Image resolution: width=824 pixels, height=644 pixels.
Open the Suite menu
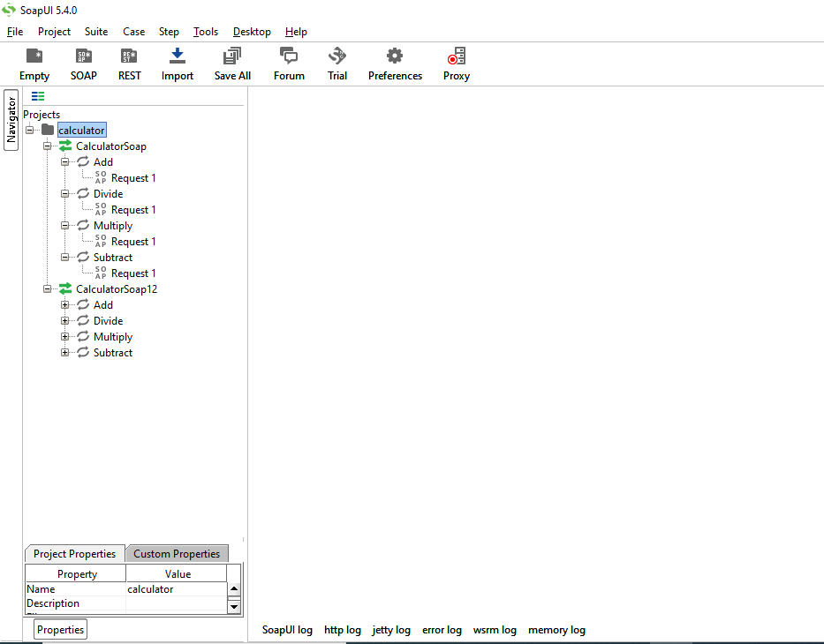pos(96,32)
